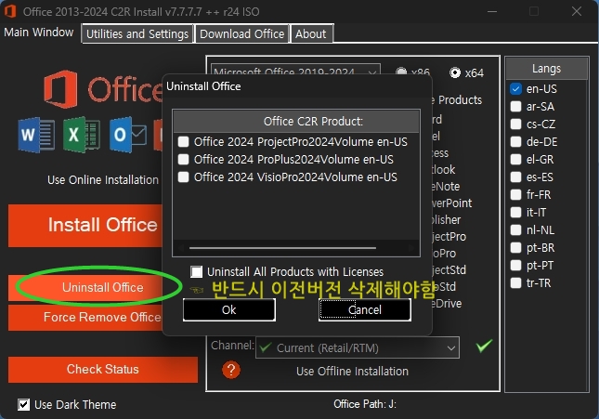Check the ar-SA language checkbox
599x419 pixels.
coord(515,106)
